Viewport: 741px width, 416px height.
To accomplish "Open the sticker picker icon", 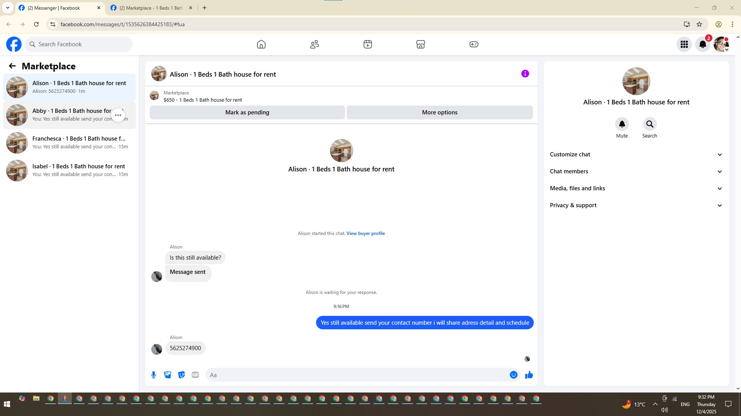I will [x=181, y=375].
